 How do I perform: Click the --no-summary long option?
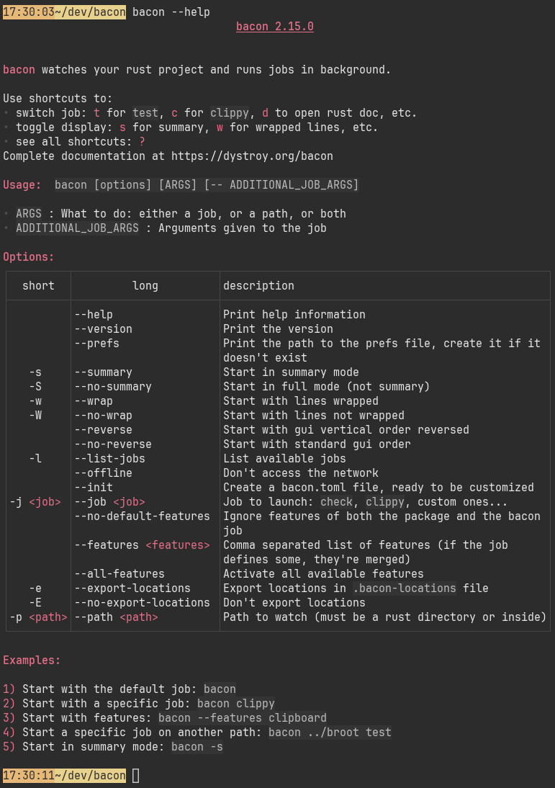point(112,387)
